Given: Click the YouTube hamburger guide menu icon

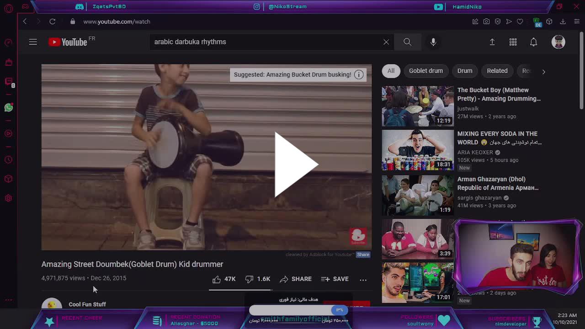Looking at the screenshot, I should click(33, 42).
